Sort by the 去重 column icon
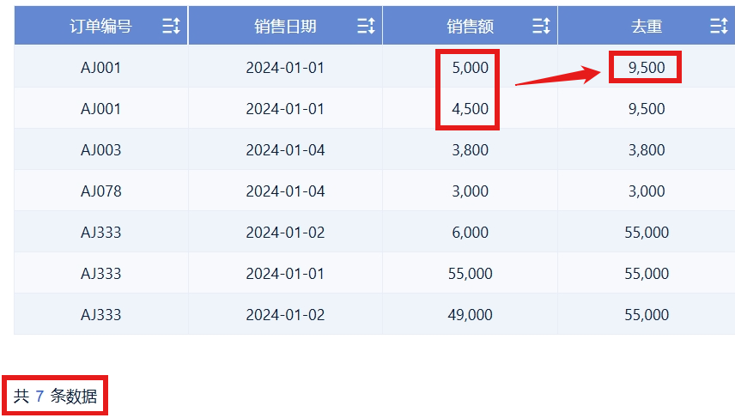This screenshot has width=735, height=418. 719,26
